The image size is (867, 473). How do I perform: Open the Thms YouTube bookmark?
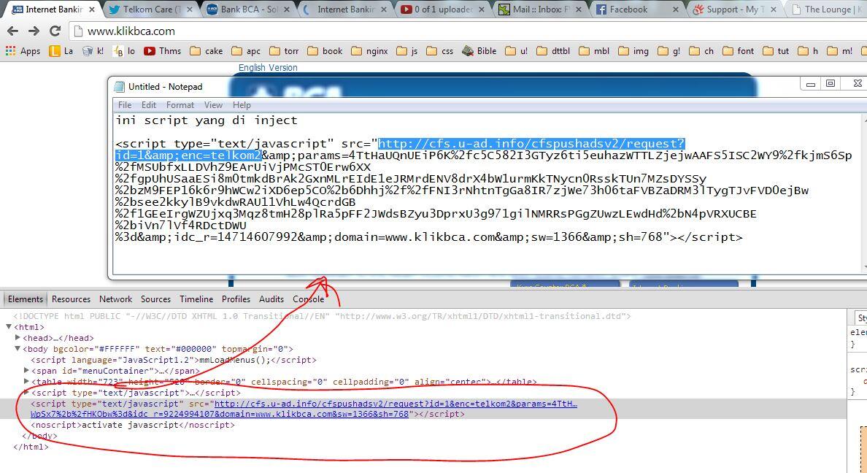pyautogui.click(x=163, y=51)
